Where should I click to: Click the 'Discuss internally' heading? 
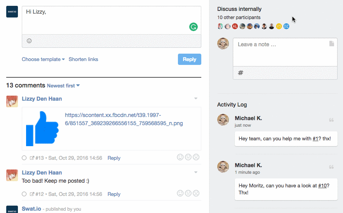[x=239, y=9]
